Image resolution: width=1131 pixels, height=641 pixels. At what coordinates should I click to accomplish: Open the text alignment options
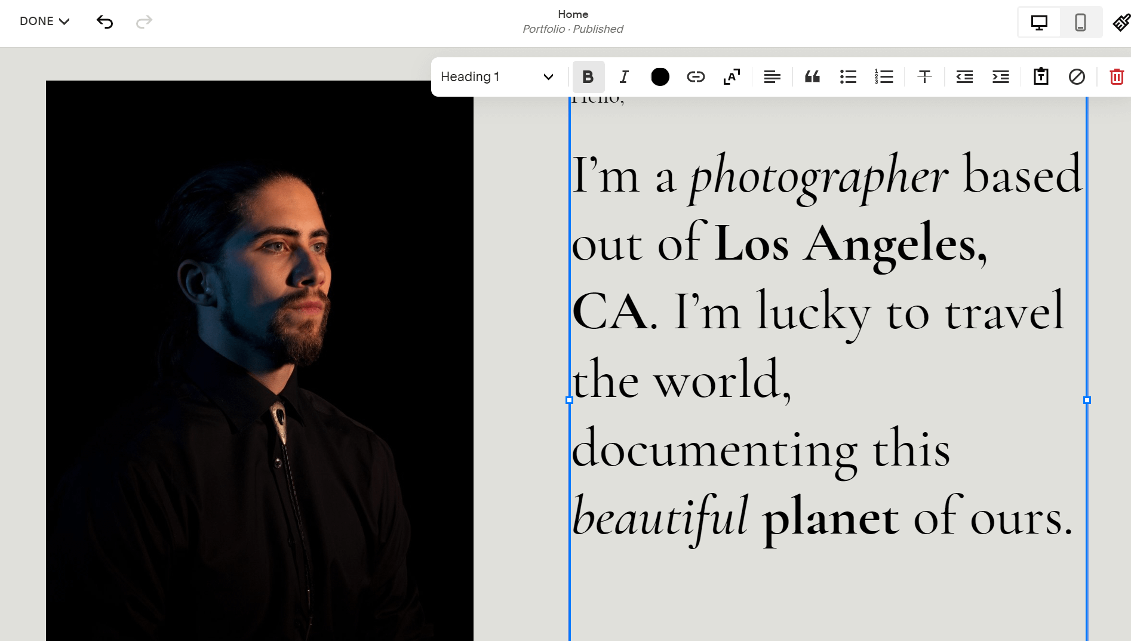point(772,77)
